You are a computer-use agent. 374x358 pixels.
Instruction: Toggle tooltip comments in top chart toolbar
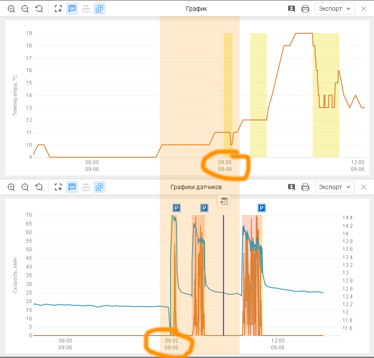(72, 9)
